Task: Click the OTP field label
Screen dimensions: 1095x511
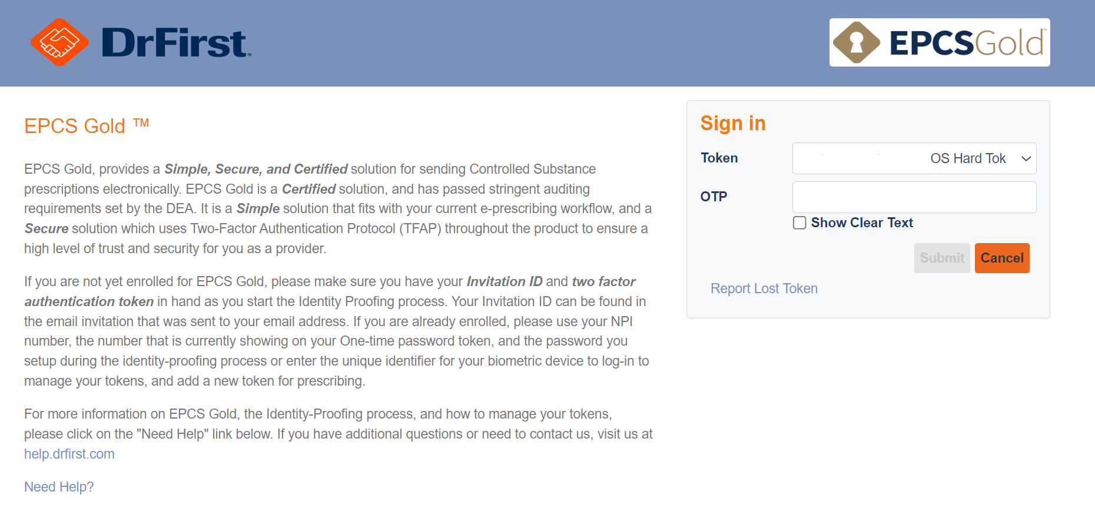Action: 714,197
